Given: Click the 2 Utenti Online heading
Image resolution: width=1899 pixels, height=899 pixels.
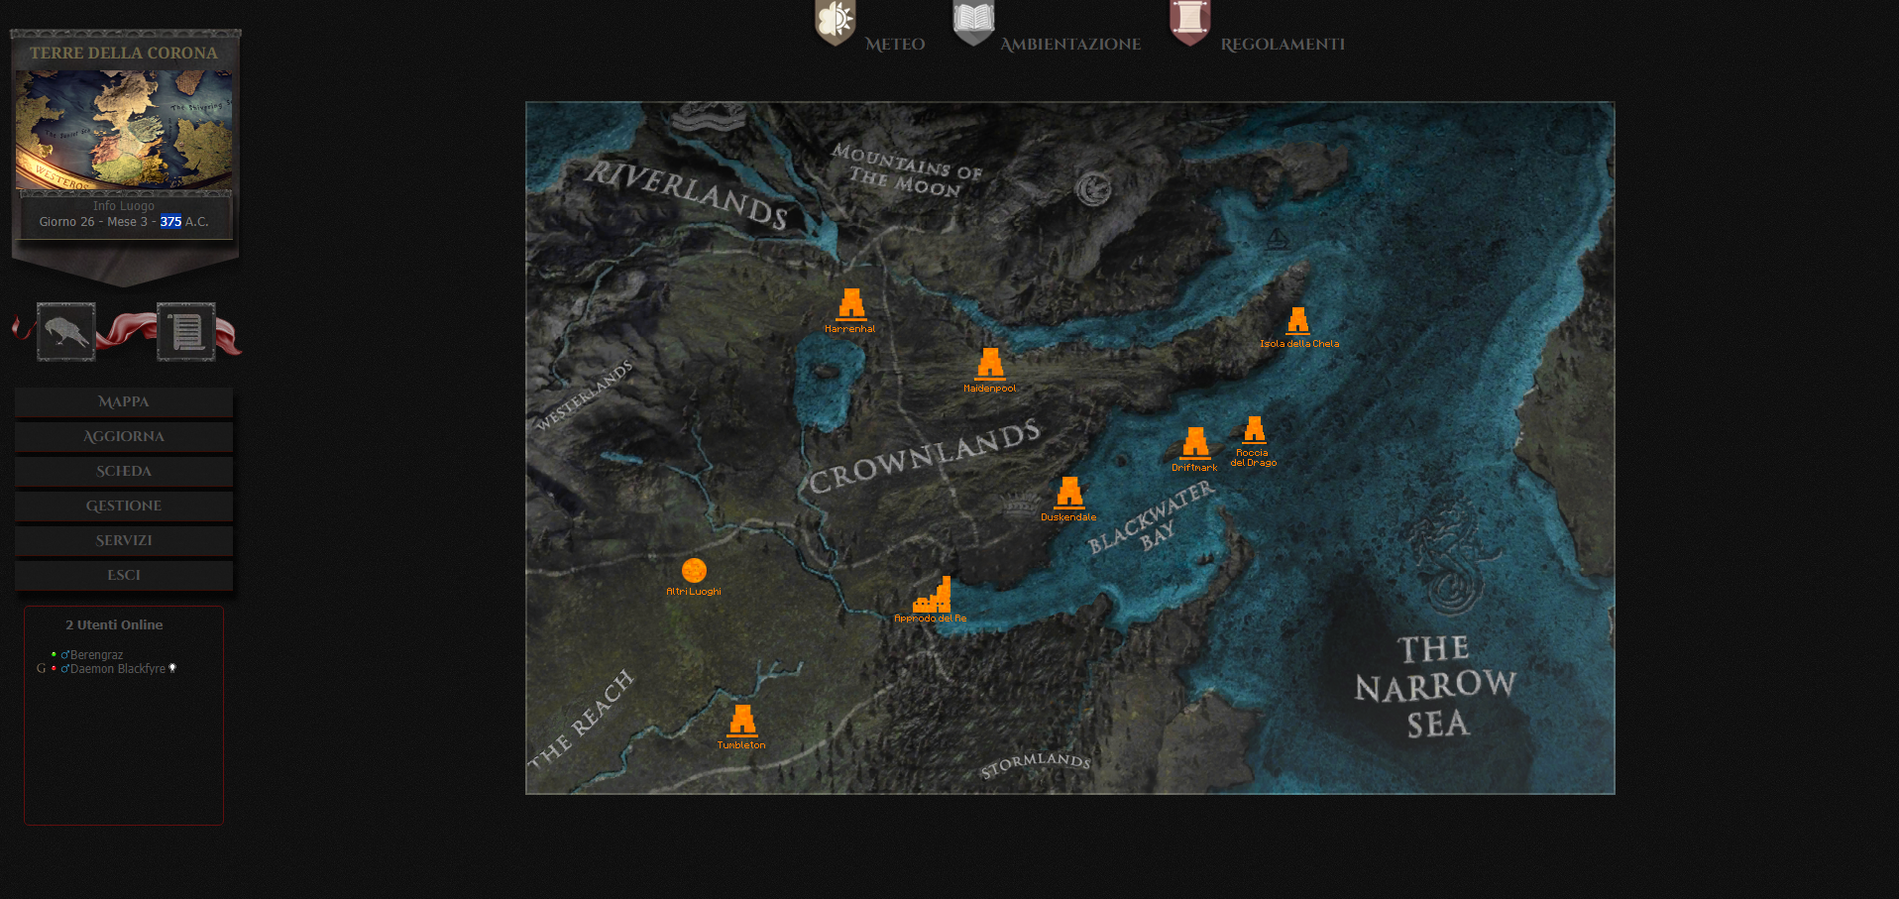Looking at the screenshot, I should click(x=114, y=624).
